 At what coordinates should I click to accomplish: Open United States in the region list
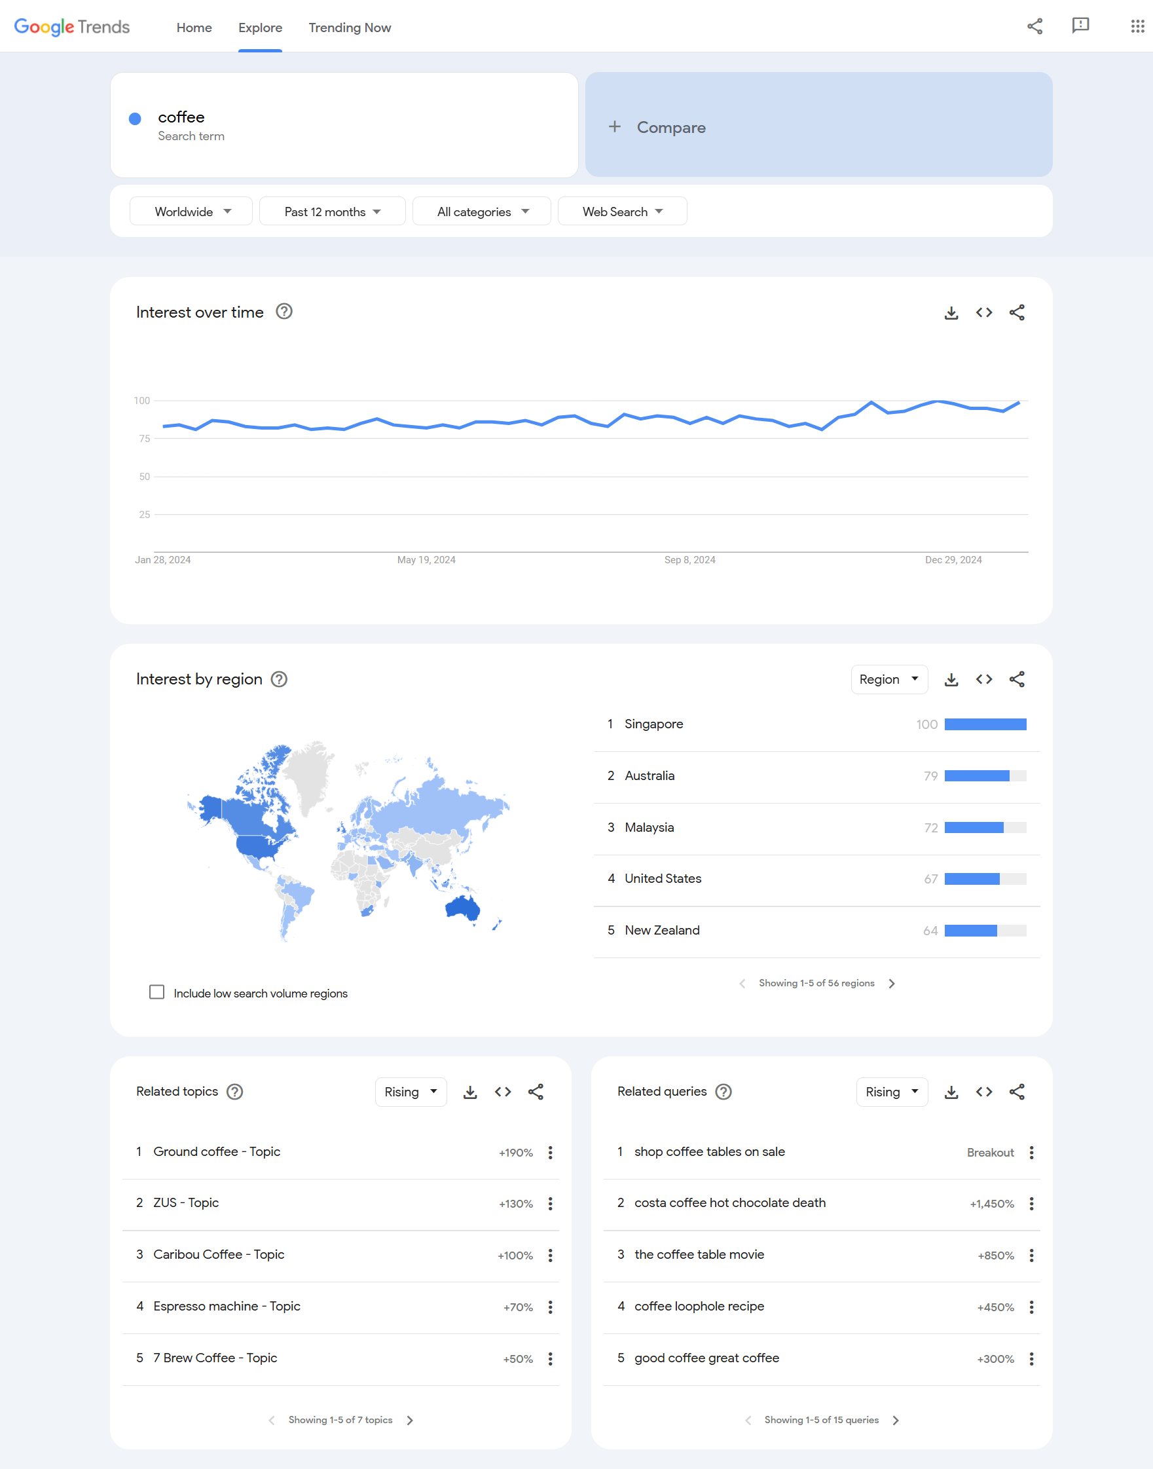point(663,878)
